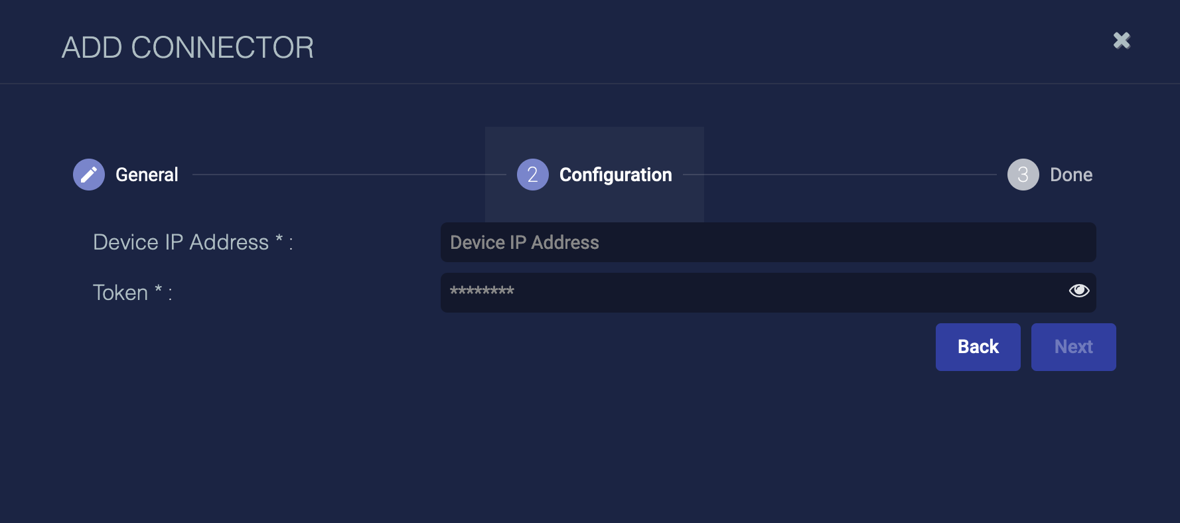Image resolution: width=1180 pixels, height=523 pixels.
Task: Click inside the Token password field
Action: click(750, 293)
